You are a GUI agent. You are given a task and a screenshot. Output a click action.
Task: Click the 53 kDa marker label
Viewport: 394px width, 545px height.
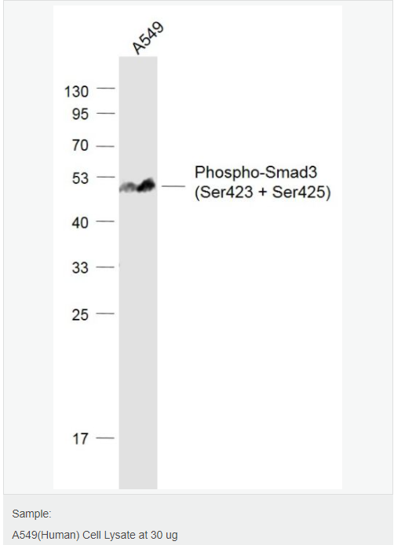click(80, 178)
